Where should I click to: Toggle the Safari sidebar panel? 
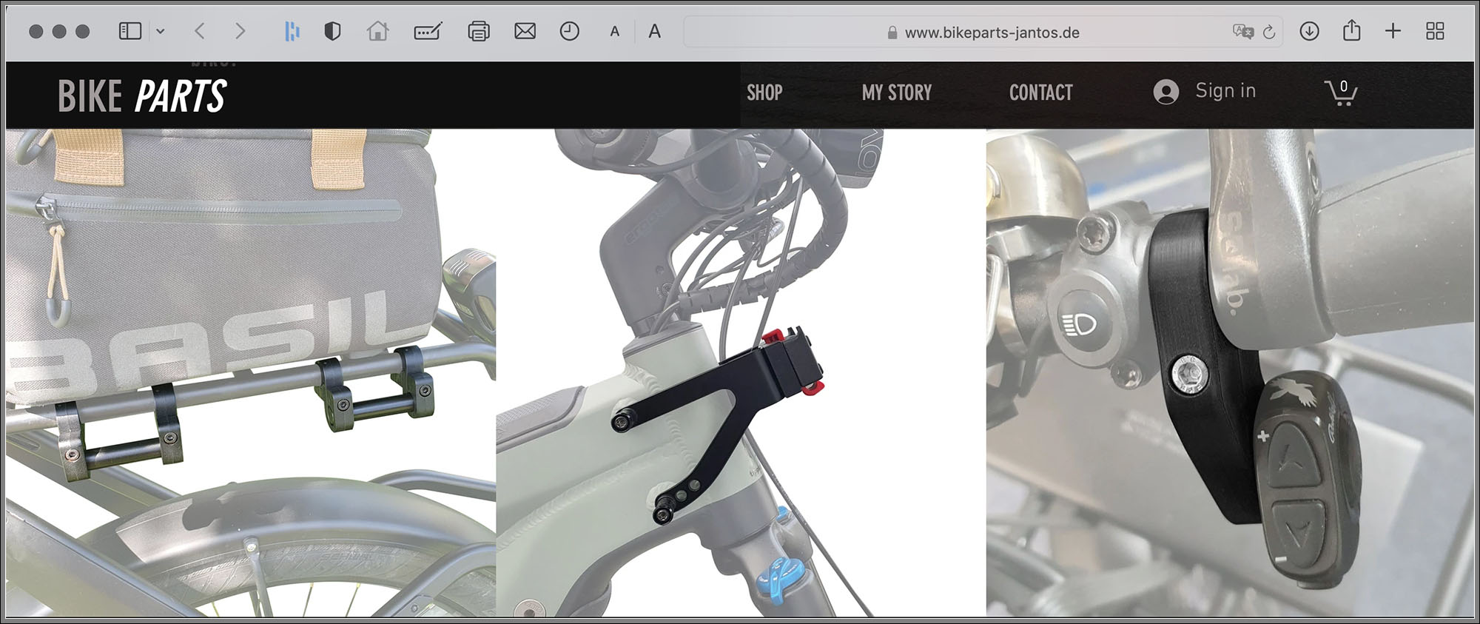coord(130,31)
